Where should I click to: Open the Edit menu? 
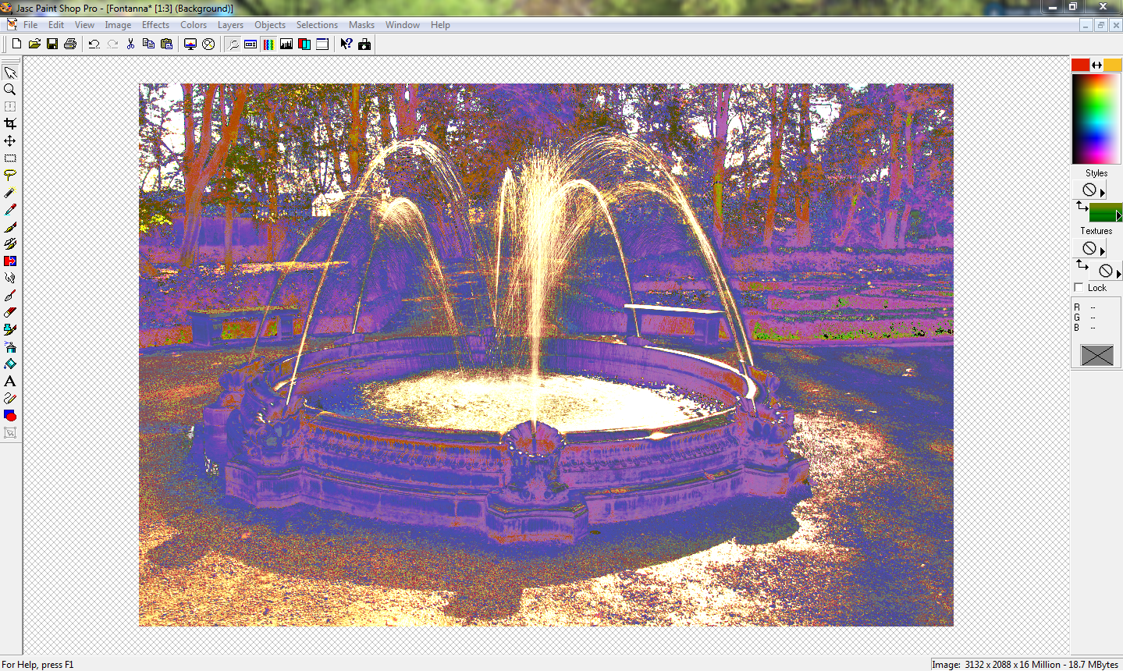[56, 25]
